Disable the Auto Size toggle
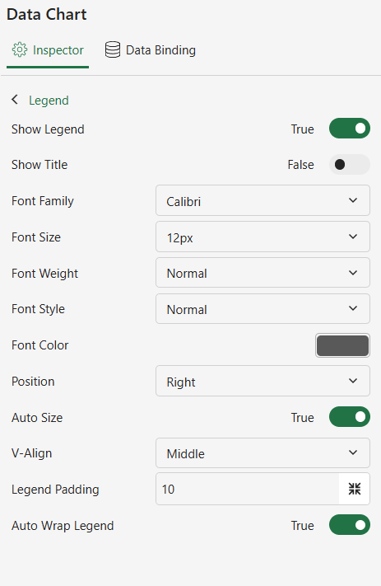This screenshot has width=381, height=586. [x=350, y=417]
